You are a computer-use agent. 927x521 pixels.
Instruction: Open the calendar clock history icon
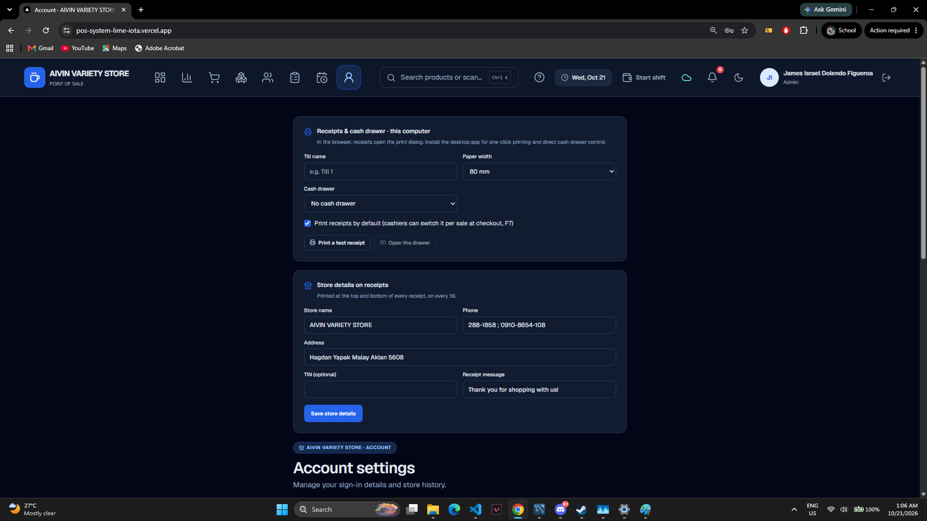coord(322,78)
